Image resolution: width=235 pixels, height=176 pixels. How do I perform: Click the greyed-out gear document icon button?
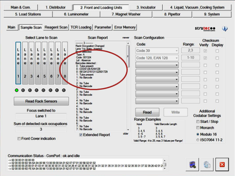click(207, 164)
